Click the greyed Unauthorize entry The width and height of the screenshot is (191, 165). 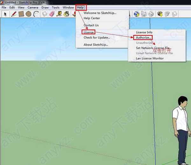click(144, 43)
